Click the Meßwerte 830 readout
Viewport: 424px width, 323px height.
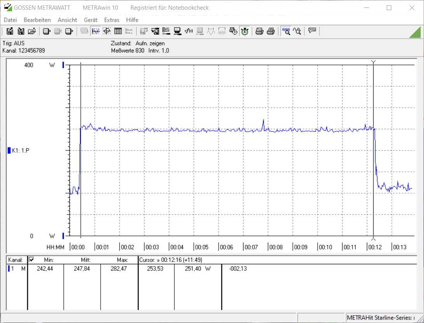(128, 51)
